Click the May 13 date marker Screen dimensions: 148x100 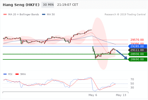tap(121, 95)
